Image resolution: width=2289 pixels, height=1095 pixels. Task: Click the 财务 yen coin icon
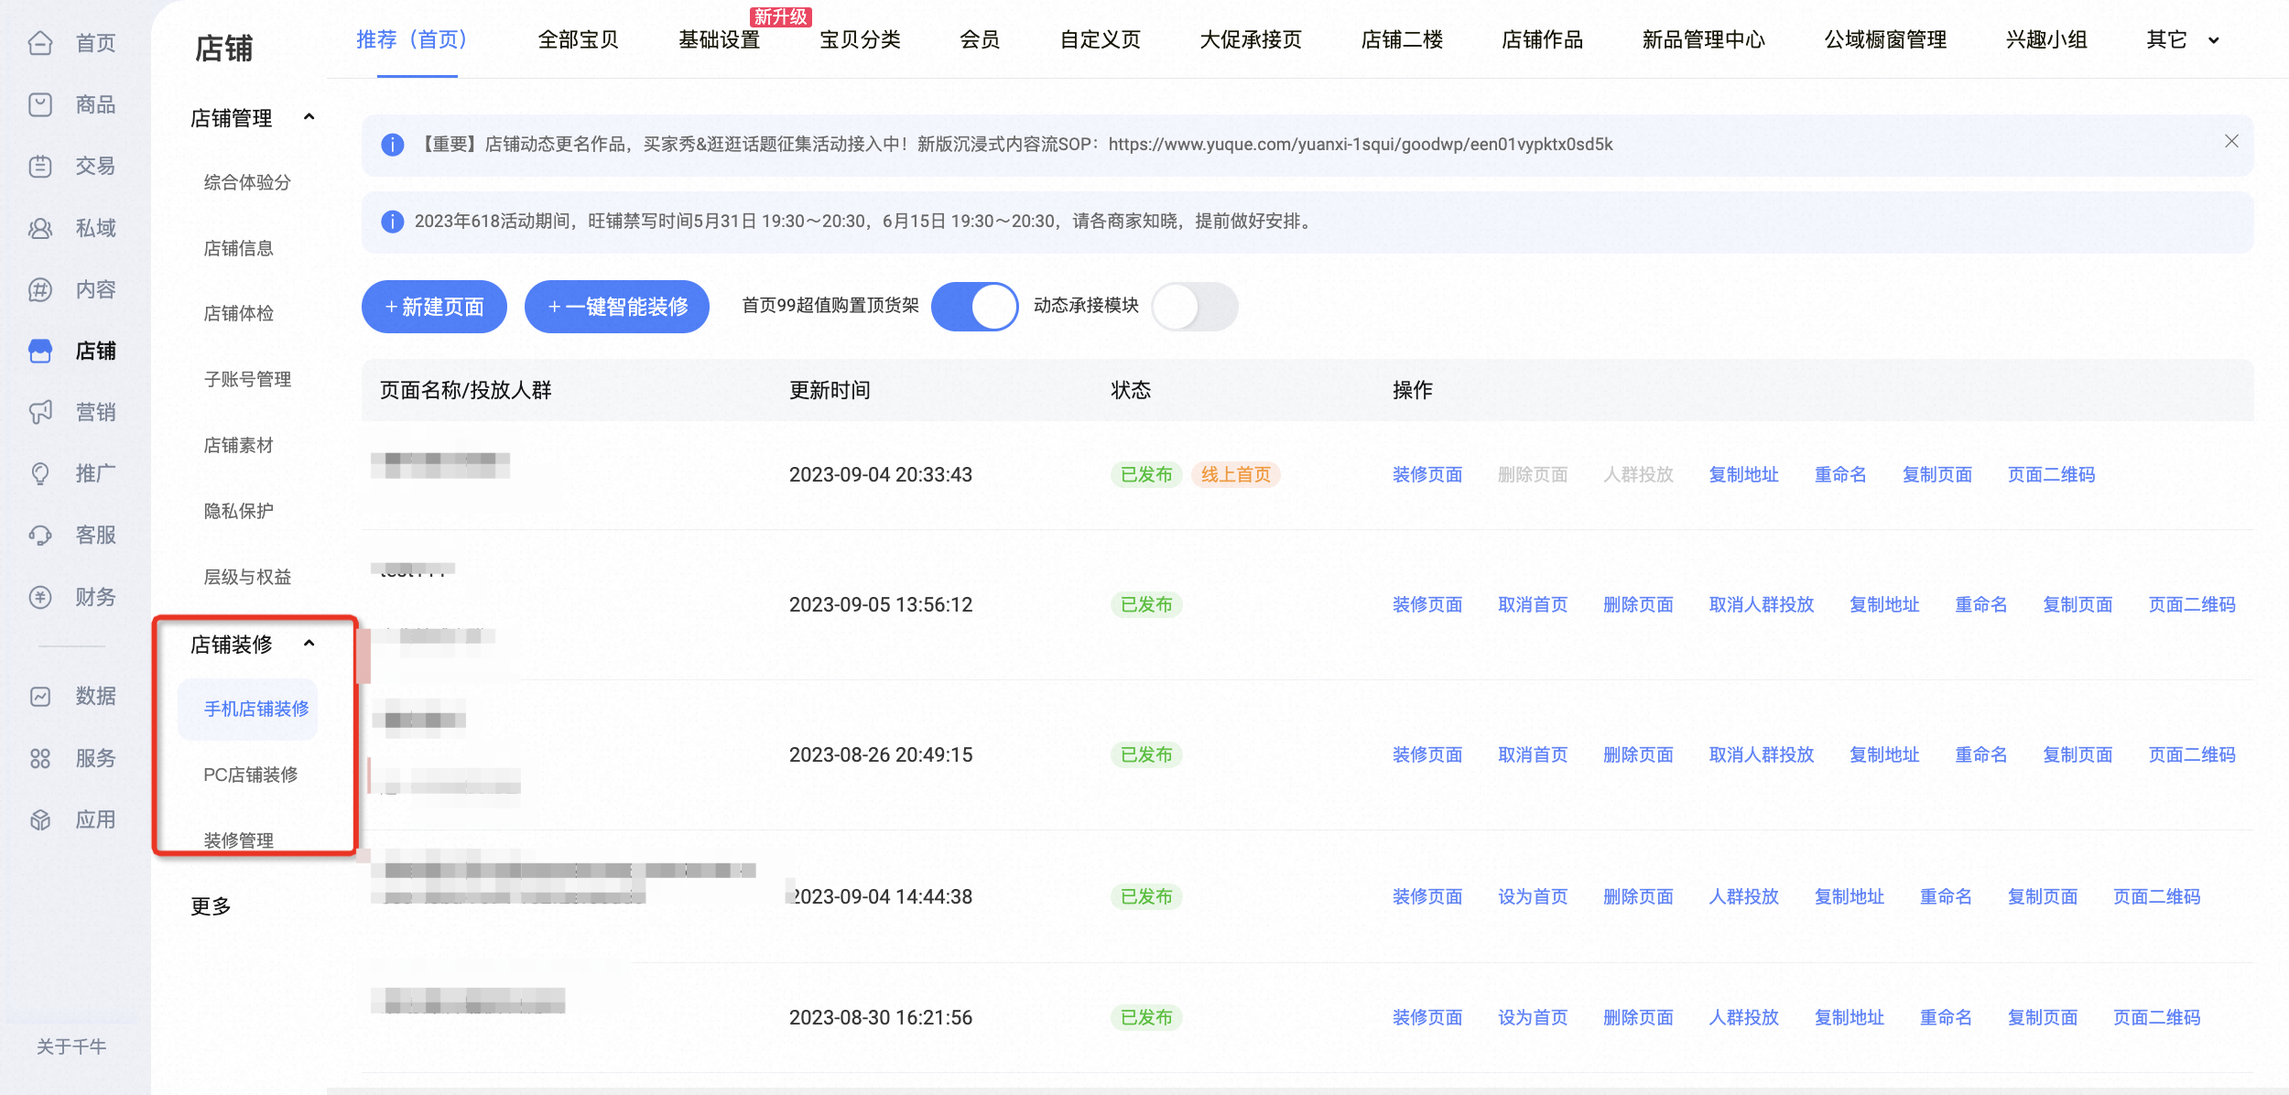[40, 597]
